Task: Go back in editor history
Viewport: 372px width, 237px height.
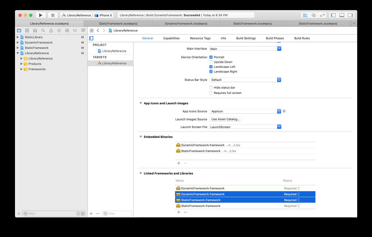Action: click(98, 30)
